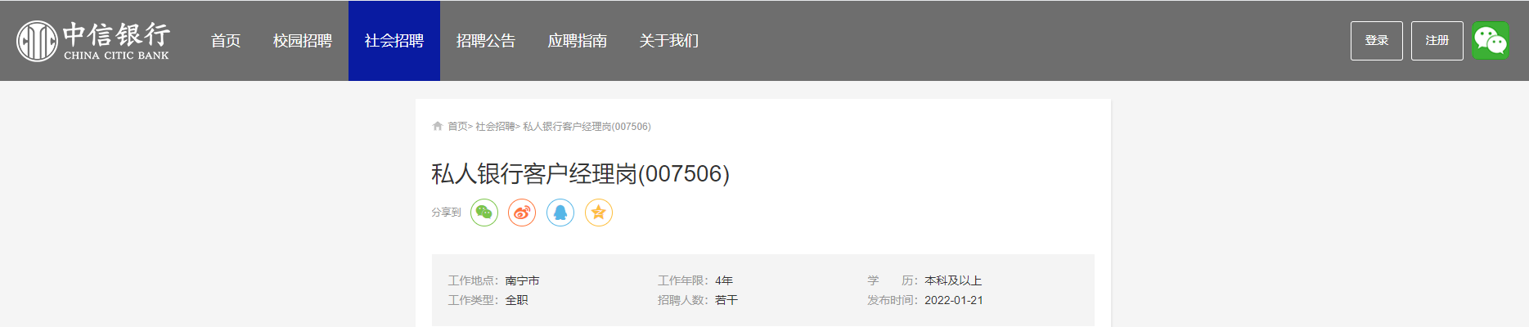Open the 首页 menu item
This screenshot has height=327, width=1529.
point(226,41)
